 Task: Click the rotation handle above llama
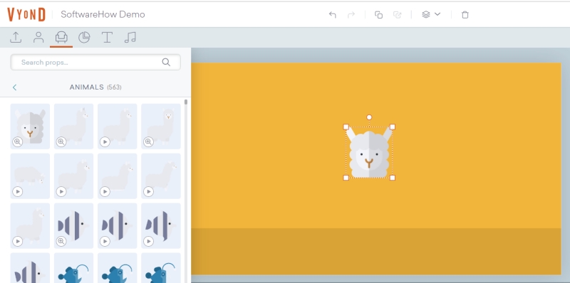(369, 117)
